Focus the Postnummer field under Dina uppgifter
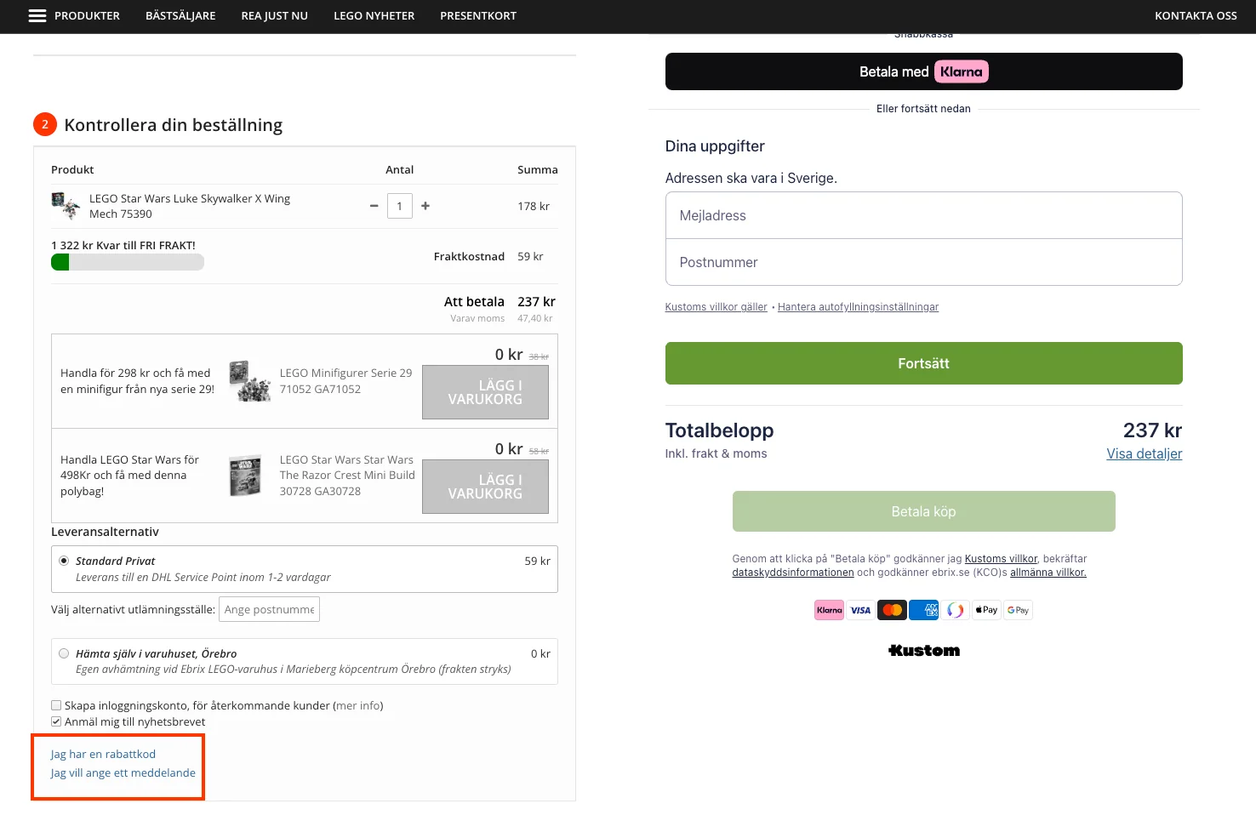This screenshot has height=815, width=1256. pyautogui.click(x=924, y=262)
